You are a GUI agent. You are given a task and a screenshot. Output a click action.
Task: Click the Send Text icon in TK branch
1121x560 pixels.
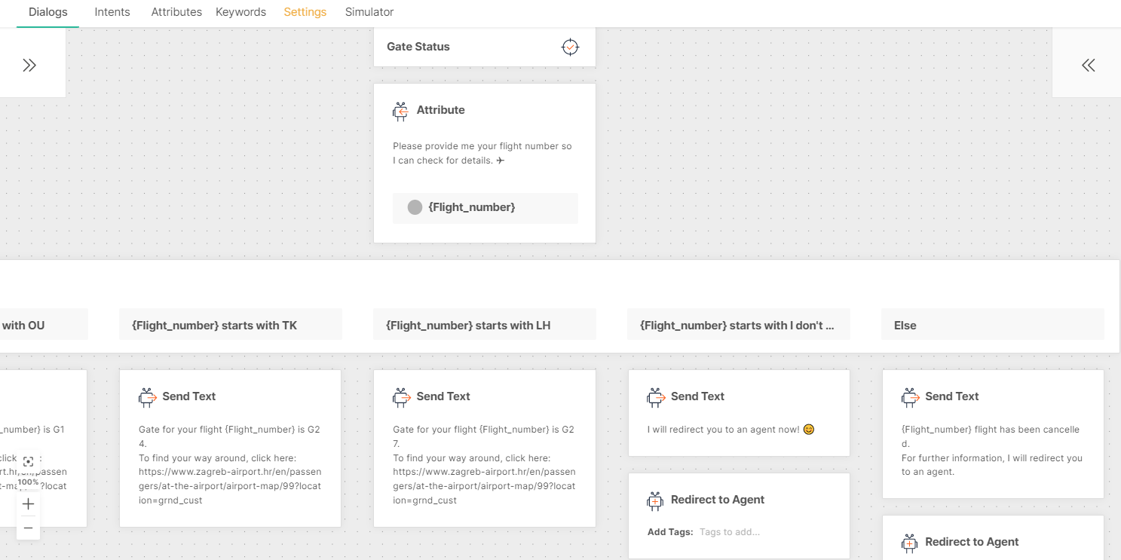point(147,396)
